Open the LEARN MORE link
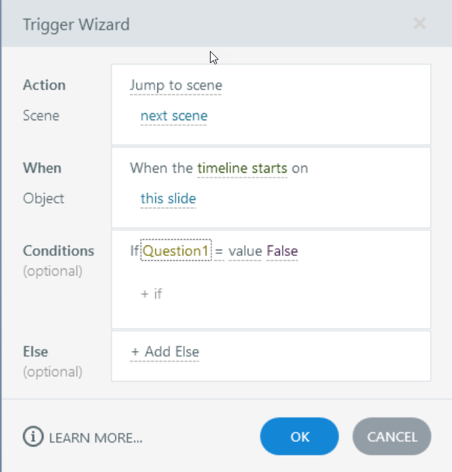 point(96,438)
